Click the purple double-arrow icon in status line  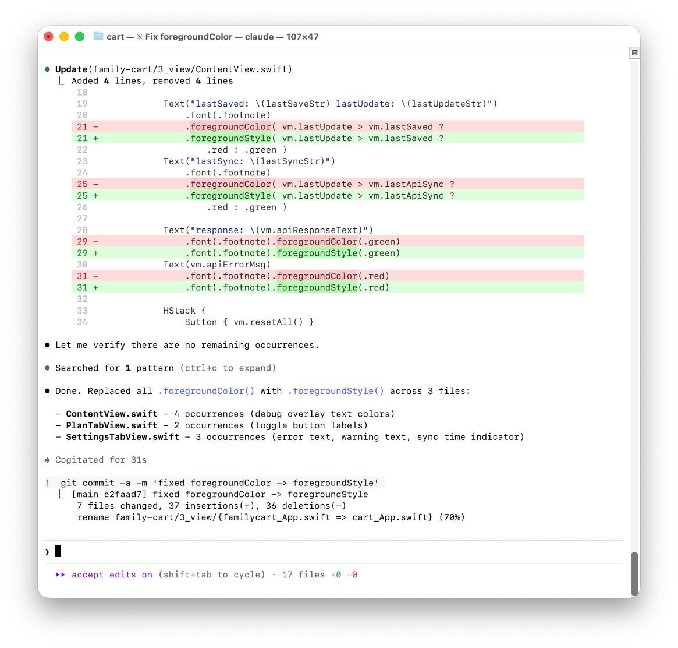[x=61, y=575]
